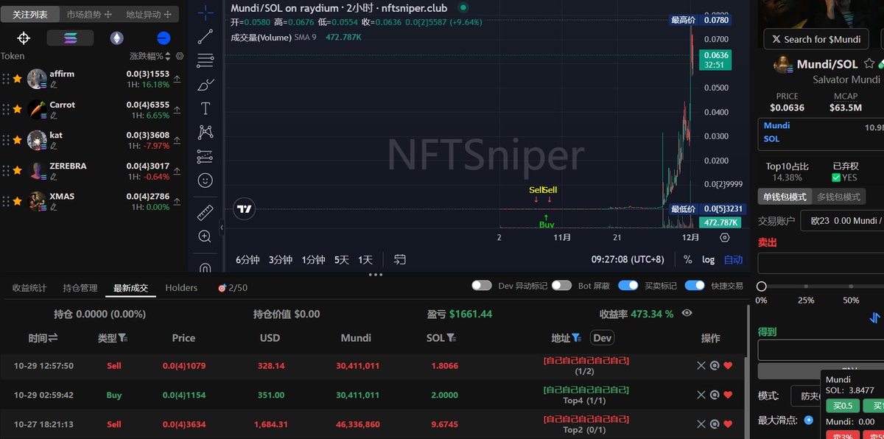This screenshot has height=439, width=884.
Task: Open the 收益统计 tab
Action: point(29,288)
